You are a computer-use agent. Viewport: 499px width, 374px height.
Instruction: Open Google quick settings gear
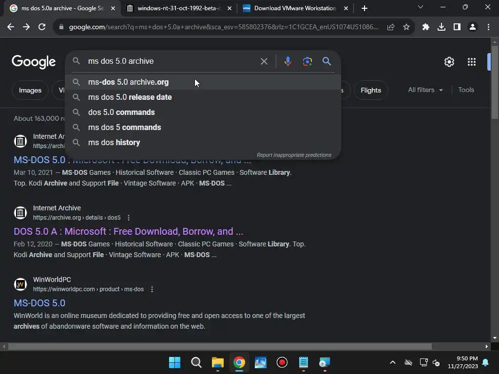tap(449, 62)
